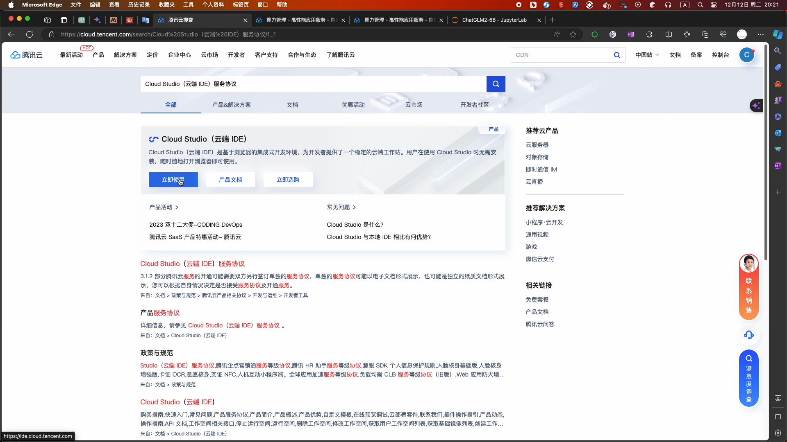787x442 pixels.
Task: Open the AI assistant sparkle floating icon
Action: click(756, 106)
